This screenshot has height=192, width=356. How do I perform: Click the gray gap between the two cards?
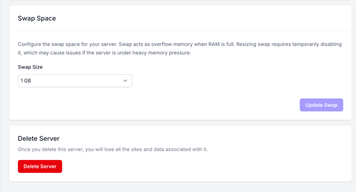click(x=180, y=123)
